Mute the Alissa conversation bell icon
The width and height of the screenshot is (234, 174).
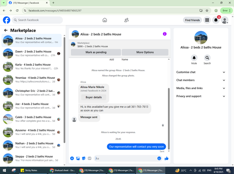click(194, 58)
